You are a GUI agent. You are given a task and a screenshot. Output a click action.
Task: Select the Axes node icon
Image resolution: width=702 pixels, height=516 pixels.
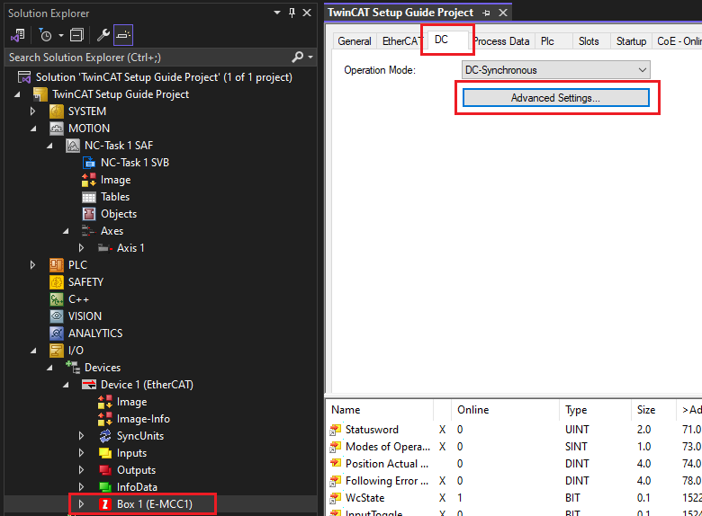point(88,231)
